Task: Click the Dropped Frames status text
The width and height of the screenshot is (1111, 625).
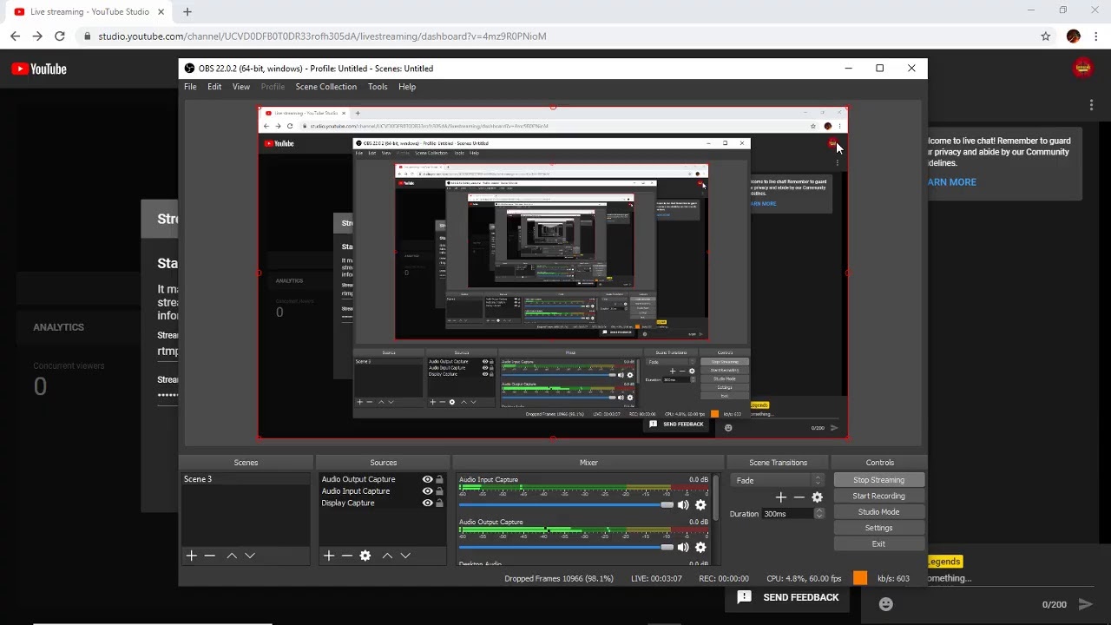Action: tap(559, 578)
